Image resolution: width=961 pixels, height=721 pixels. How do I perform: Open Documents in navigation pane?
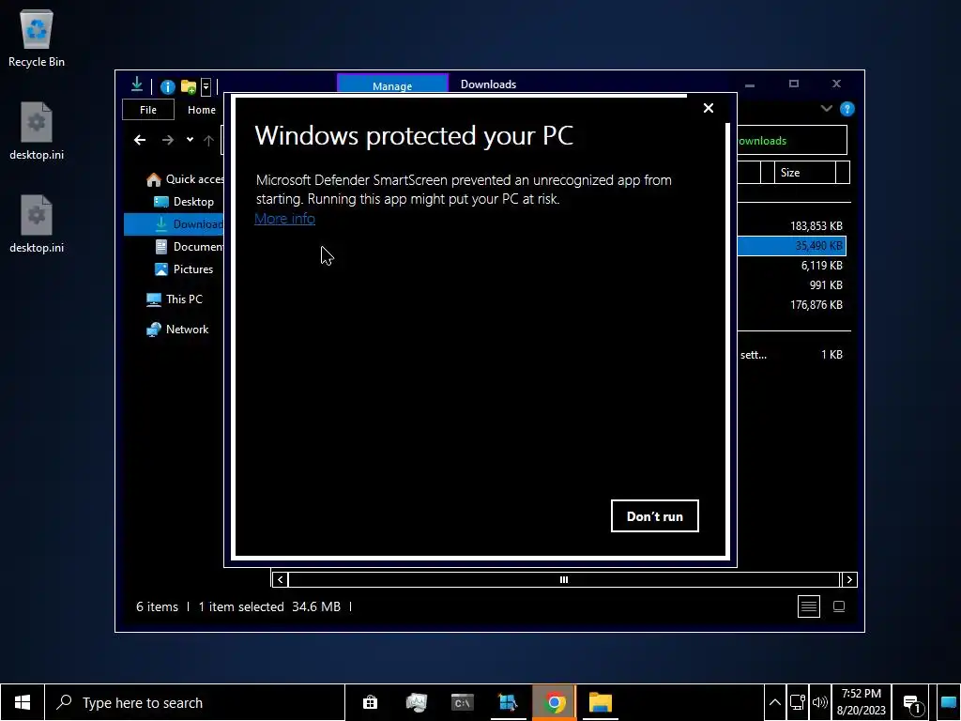point(189,247)
